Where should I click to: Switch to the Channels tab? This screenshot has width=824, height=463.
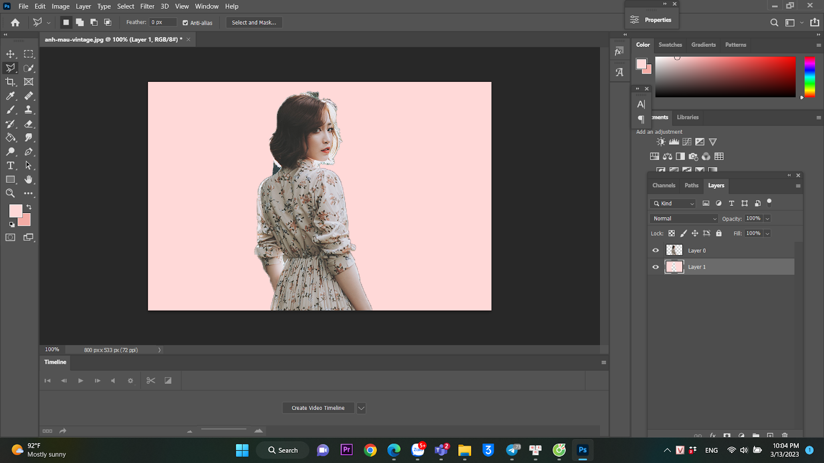(x=664, y=186)
